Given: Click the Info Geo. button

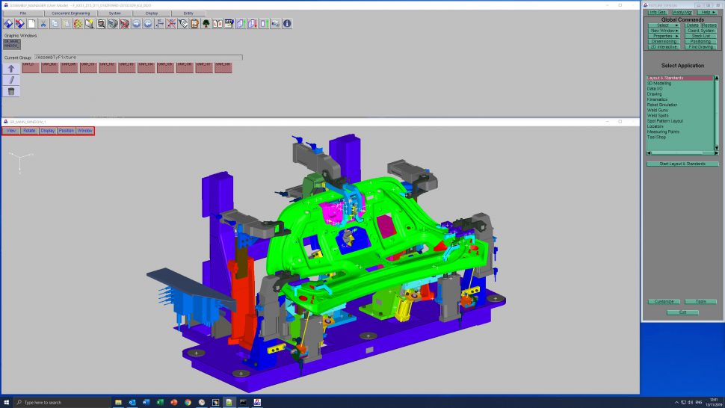Looking at the screenshot, I should coord(658,13).
